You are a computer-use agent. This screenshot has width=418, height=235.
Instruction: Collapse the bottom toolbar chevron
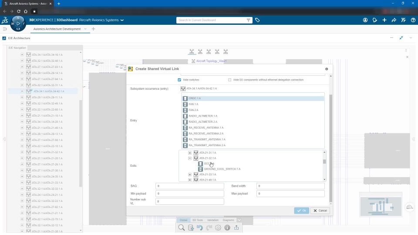239,220
